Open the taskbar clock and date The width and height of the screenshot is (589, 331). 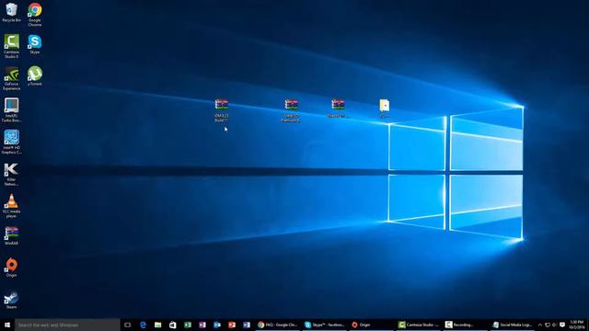[x=577, y=325]
